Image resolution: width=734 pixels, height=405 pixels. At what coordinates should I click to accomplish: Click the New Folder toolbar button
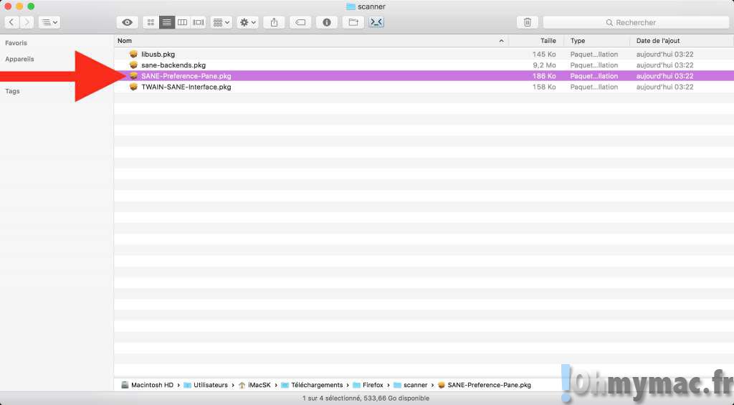[x=353, y=22]
